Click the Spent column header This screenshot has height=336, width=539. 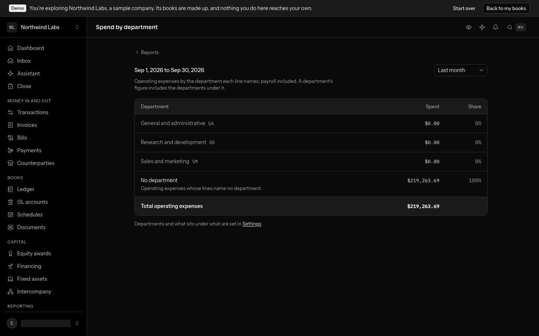[432, 107]
